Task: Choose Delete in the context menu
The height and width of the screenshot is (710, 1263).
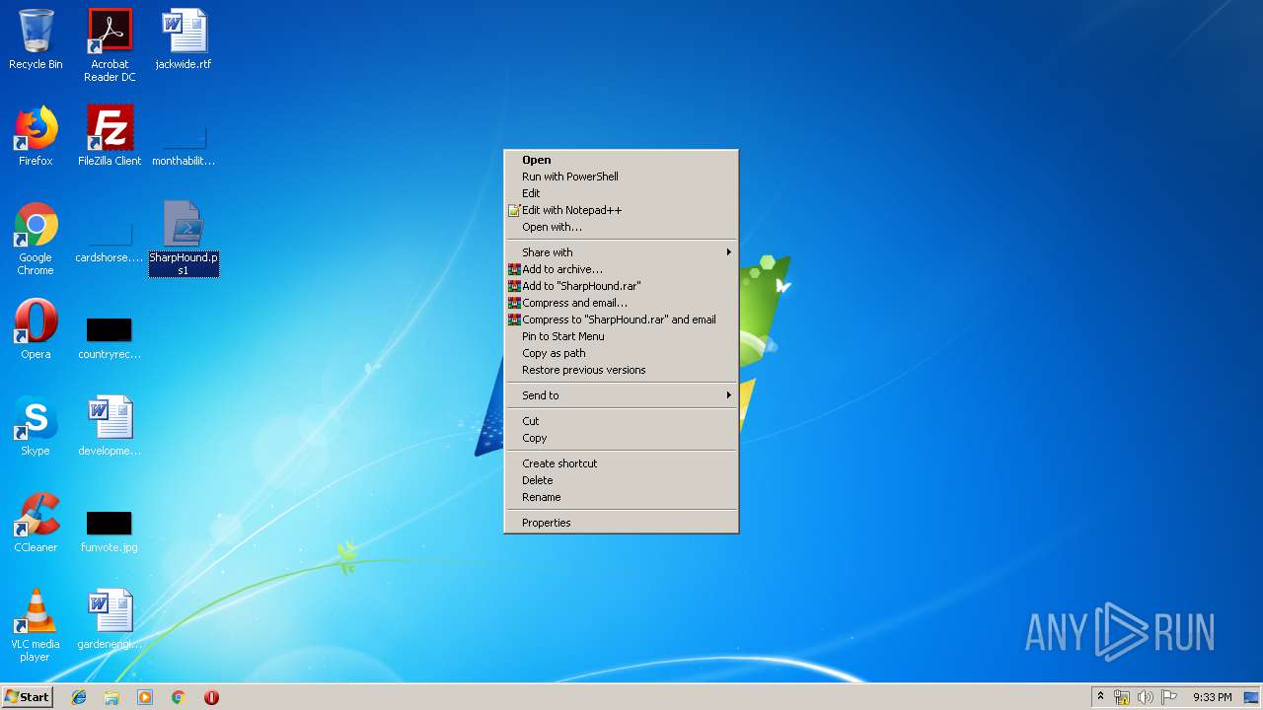Action: tap(621, 480)
